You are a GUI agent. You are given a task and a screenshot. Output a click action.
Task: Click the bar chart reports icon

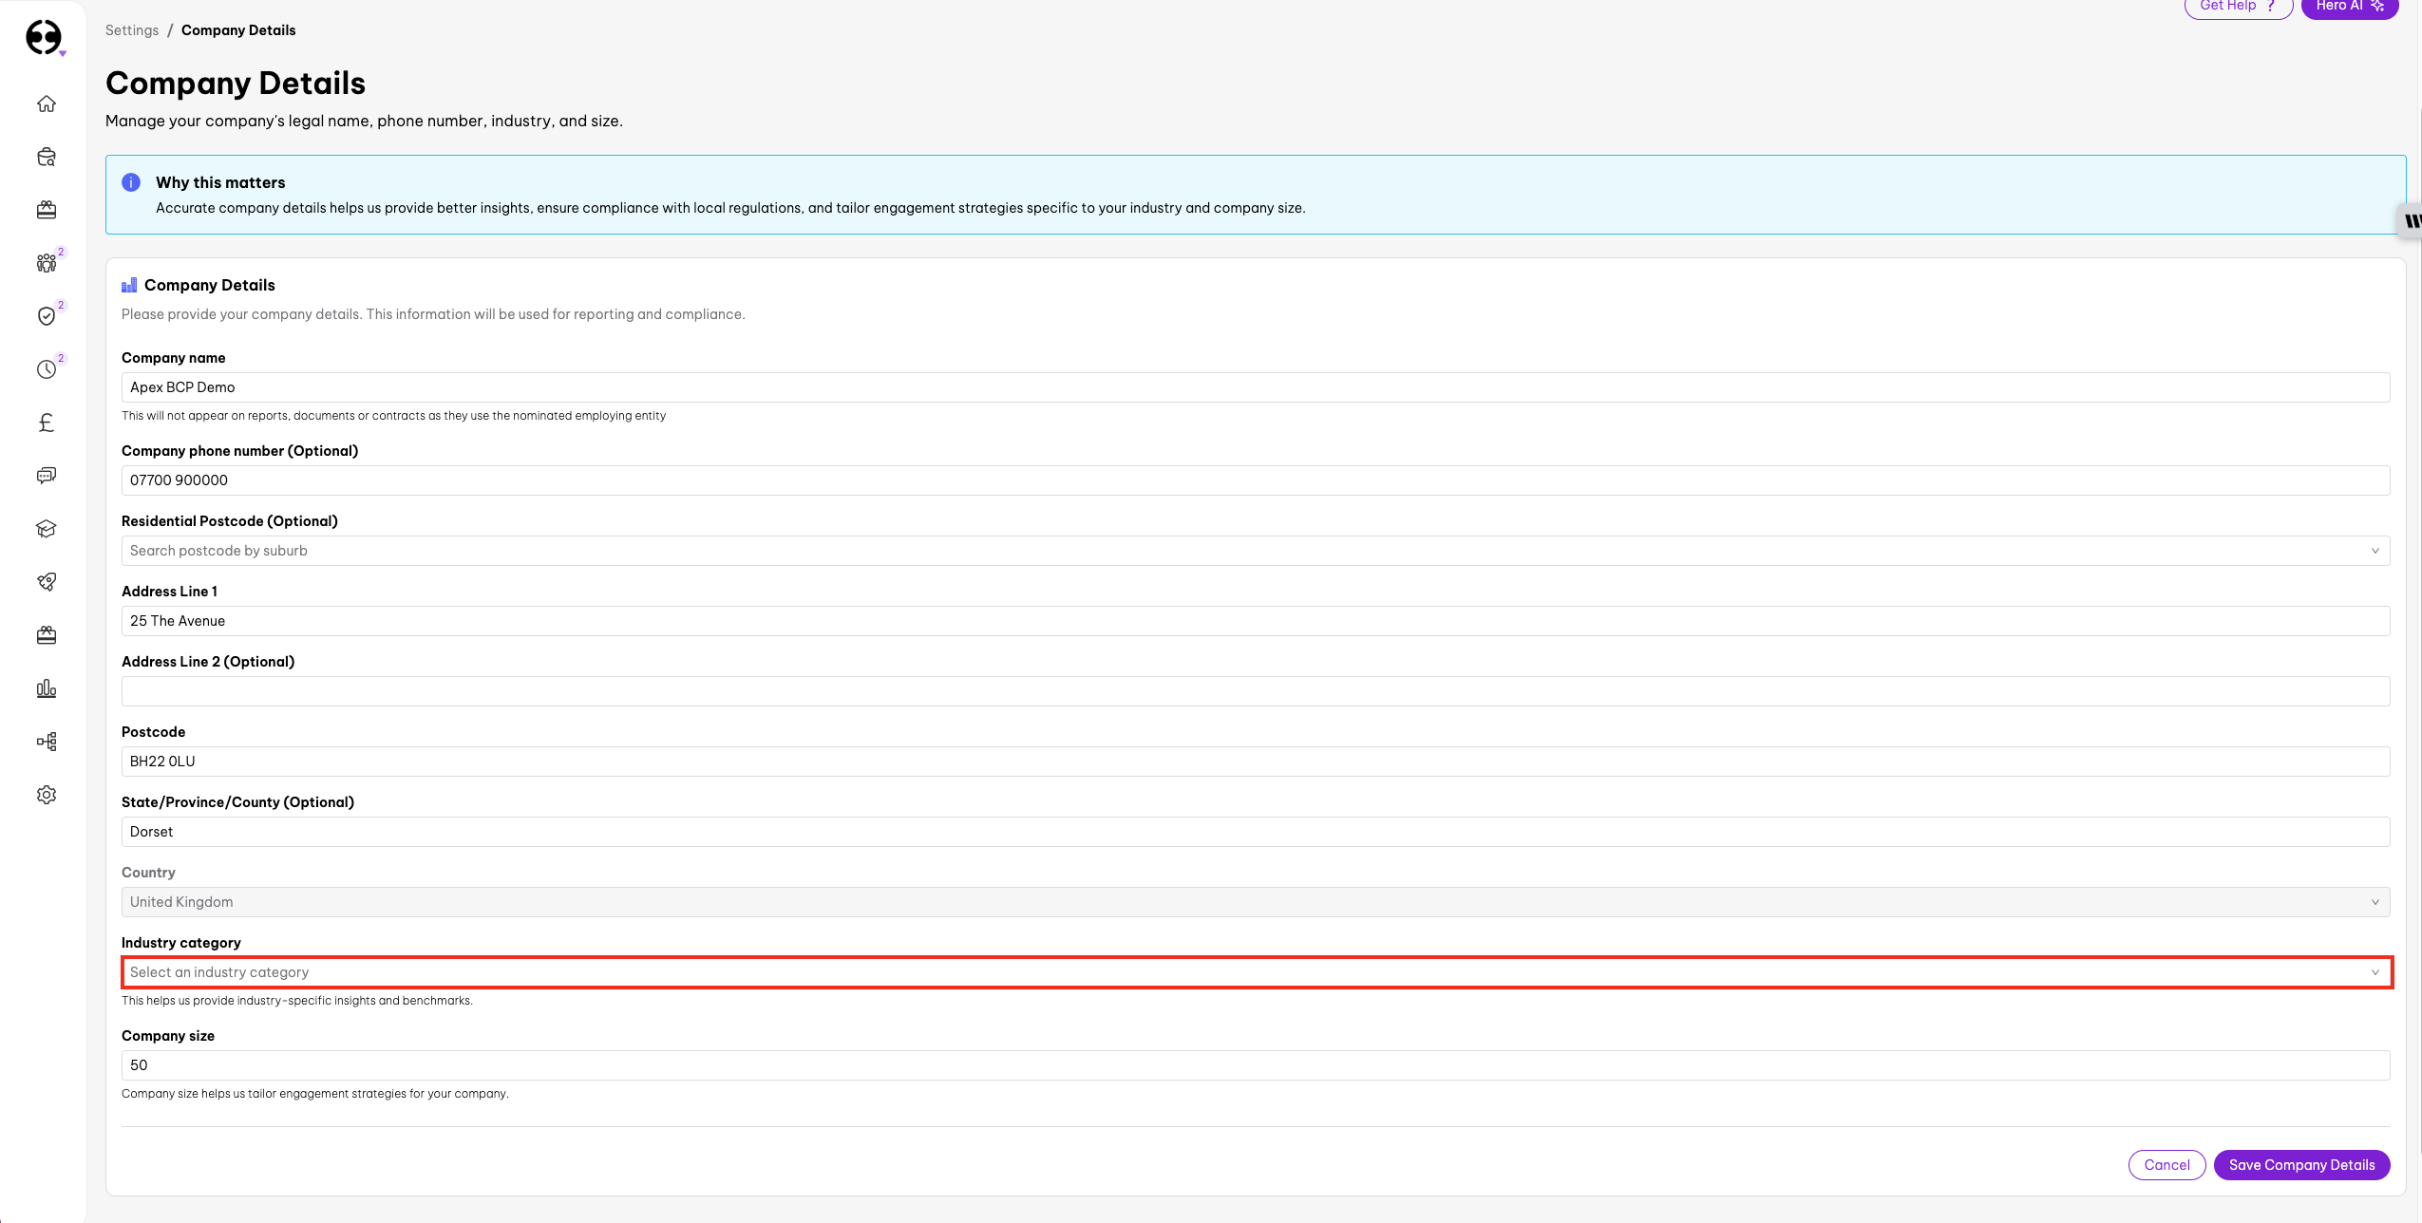point(47,688)
